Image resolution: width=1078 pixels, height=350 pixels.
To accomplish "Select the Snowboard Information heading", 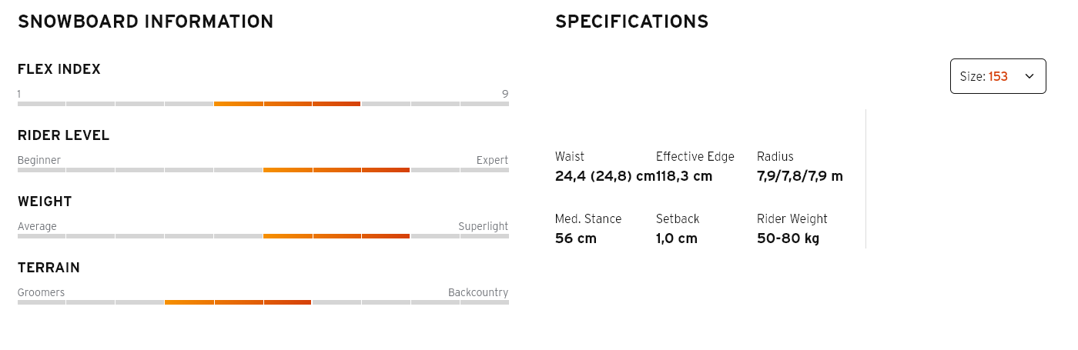I will coord(146,22).
